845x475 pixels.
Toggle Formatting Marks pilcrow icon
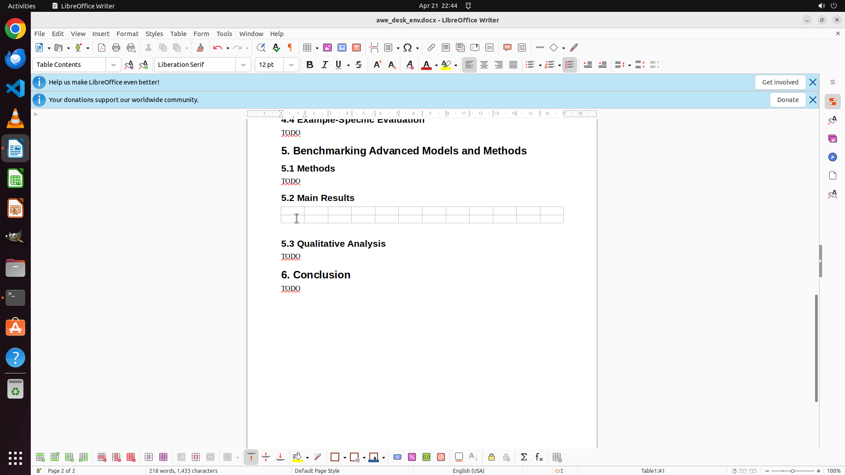(290, 47)
